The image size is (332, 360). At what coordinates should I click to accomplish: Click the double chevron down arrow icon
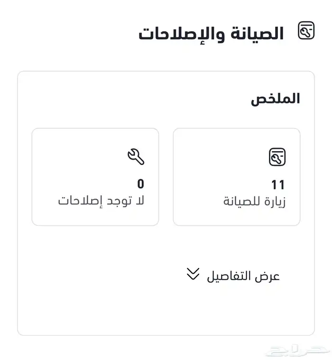click(193, 274)
